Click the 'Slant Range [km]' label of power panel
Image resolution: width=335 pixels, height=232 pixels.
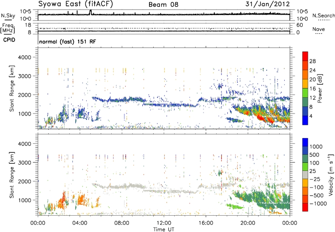tap(12, 88)
